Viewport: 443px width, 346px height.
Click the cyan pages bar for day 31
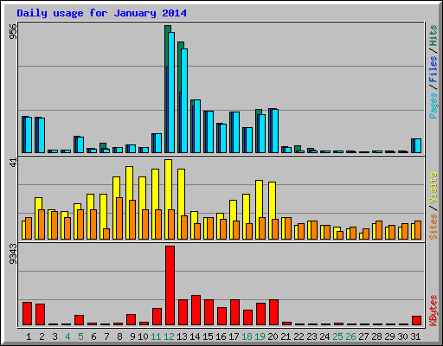pyautogui.click(x=418, y=145)
